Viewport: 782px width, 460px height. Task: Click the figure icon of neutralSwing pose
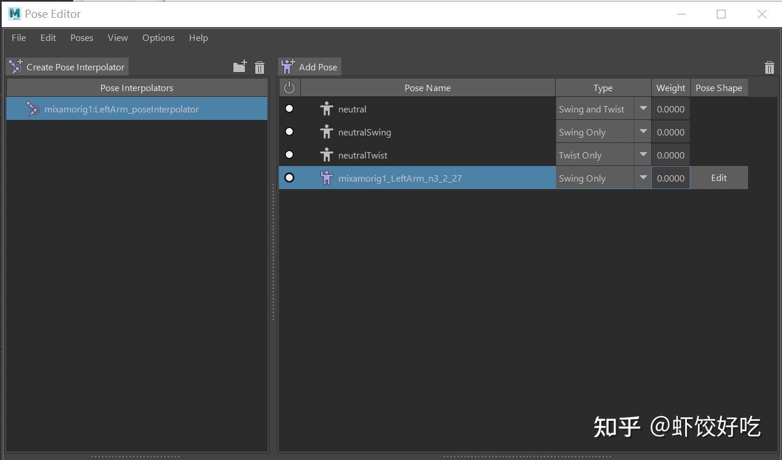click(327, 132)
